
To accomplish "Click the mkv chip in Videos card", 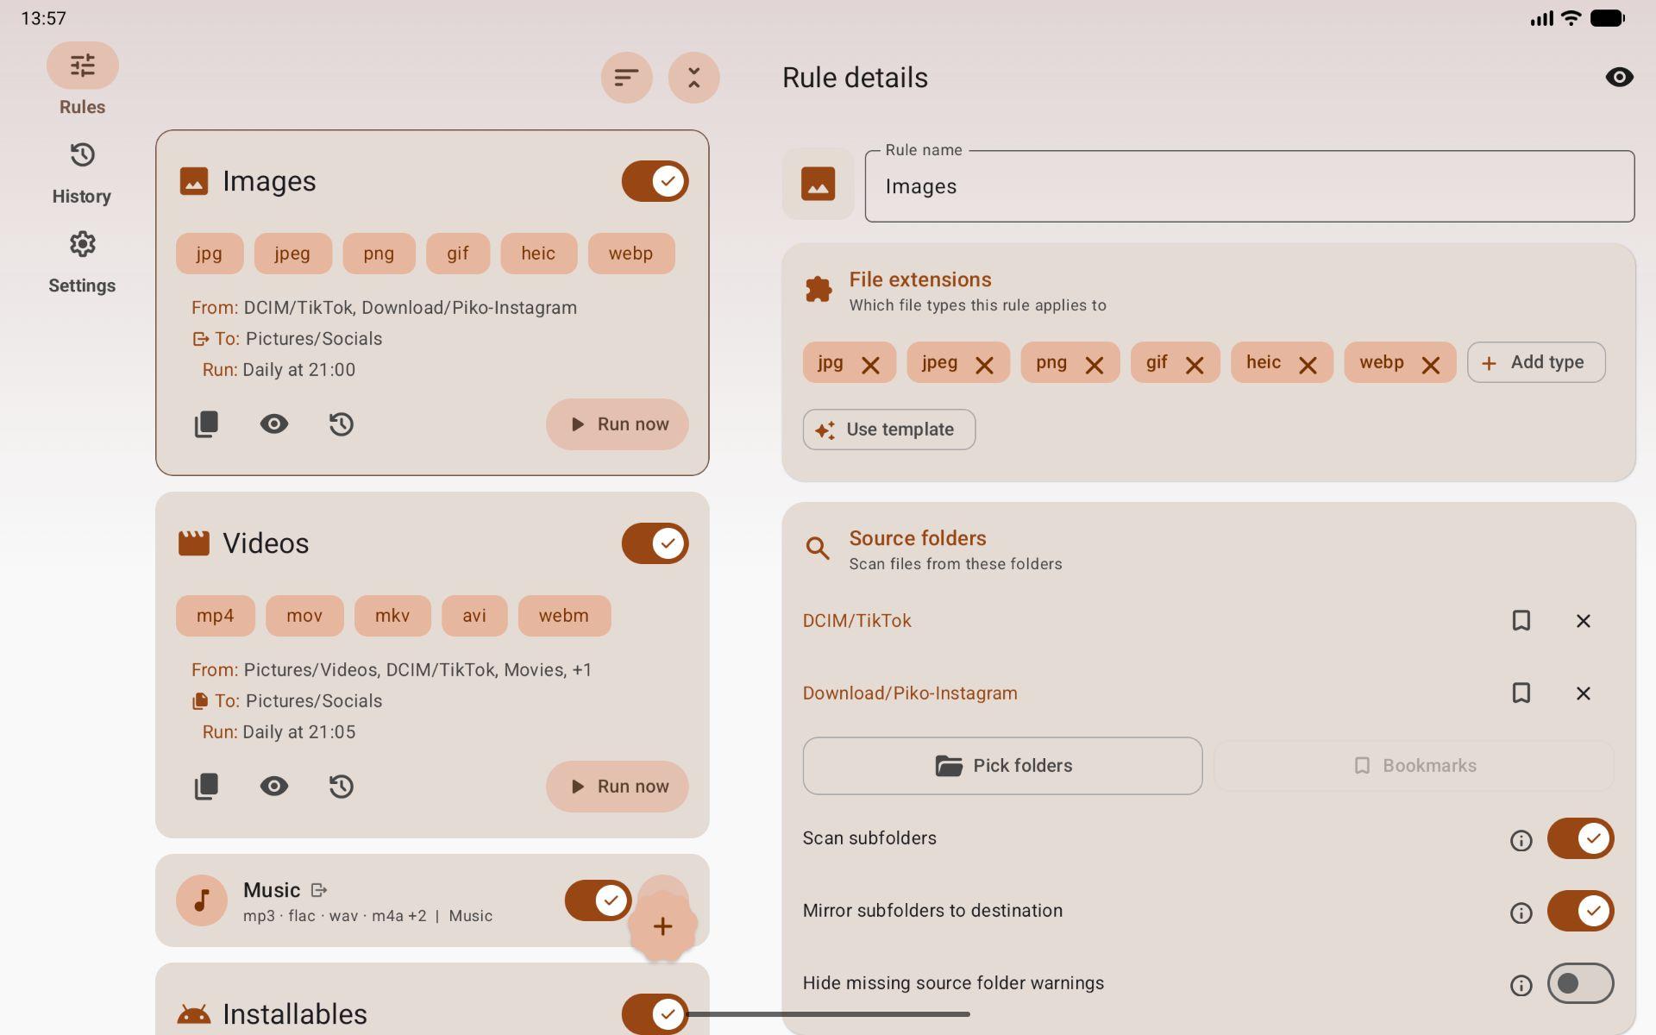I will (x=392, y=616).
